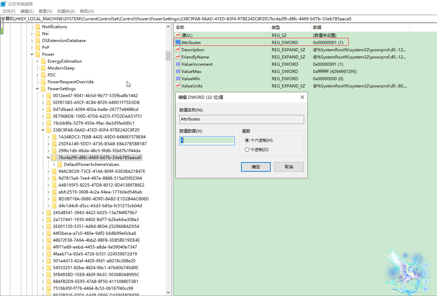The height and width of the screenshot is (296, 437).
Task: Click the Registry Editor title bar icon
Action: [3, 4]
